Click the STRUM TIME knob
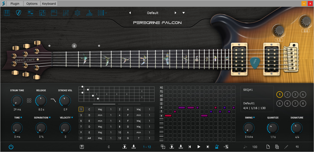The height and width of the screenshot is (152, 314). 17,100
